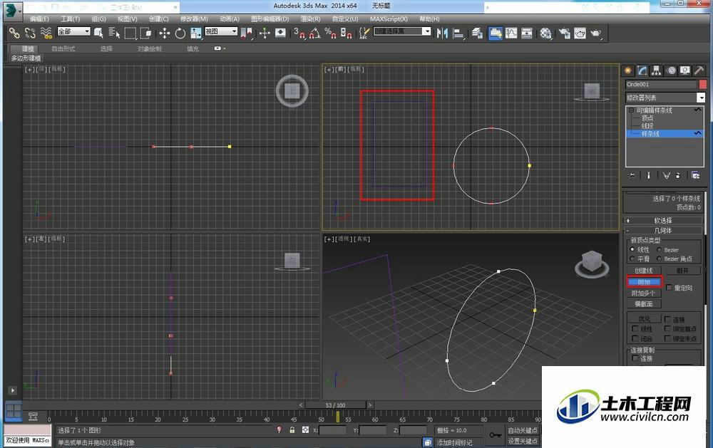Image resolution: width=713 pixels, height=448 pixels.
Task: Switch to the 自由形式 ribbon tab
Action: tap(63, 48)
